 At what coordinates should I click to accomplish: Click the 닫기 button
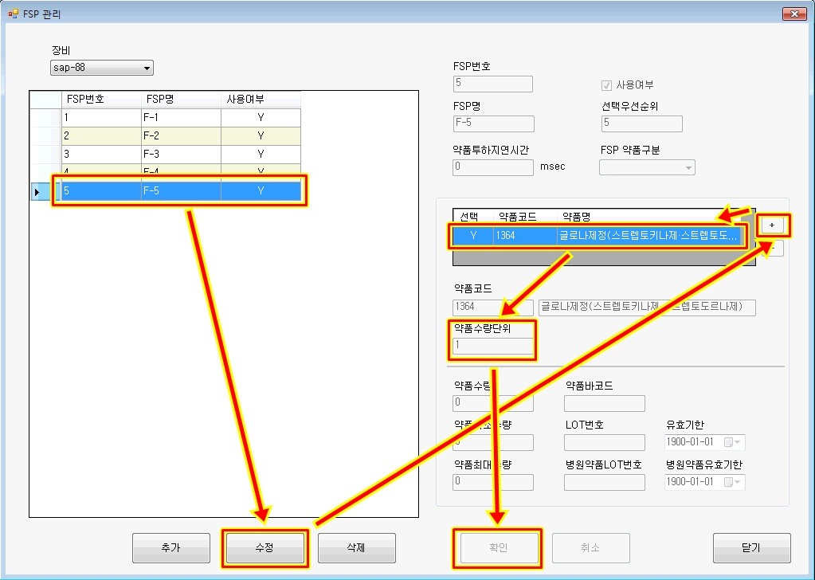click(x=751, y=547)
